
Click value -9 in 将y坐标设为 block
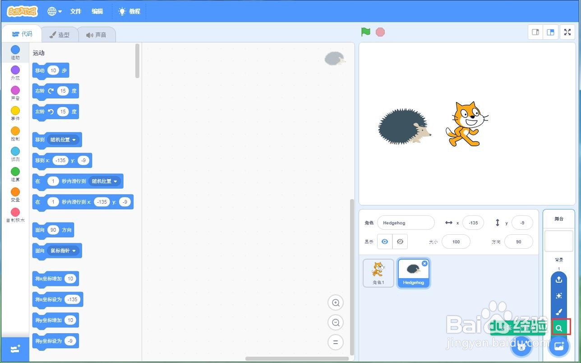click(70, 341)
